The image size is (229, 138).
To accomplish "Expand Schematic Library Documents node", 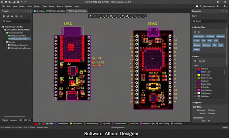I will [7, 48].
